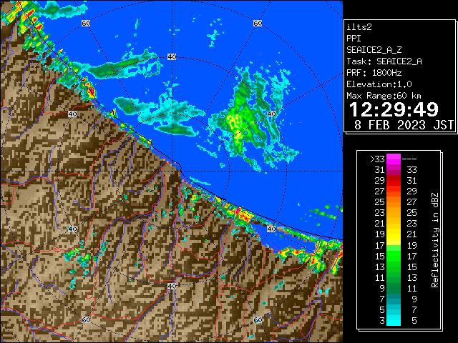458x343 pixels.
Task: Click the 12:29:49 timestamp
Action: pyautogui.click(x=394, y=109)
